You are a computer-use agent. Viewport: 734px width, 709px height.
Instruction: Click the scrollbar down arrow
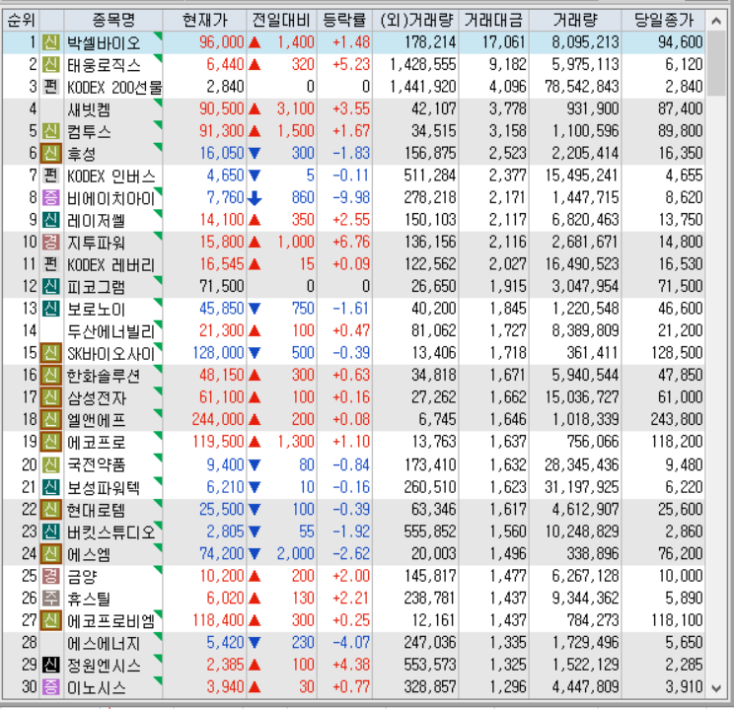point(715,688)
